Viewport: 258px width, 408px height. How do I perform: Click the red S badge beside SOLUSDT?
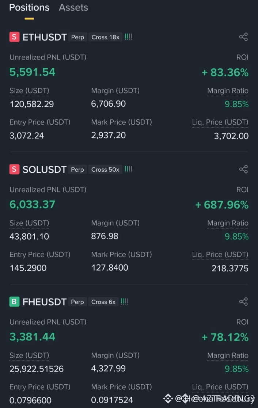pos(14,169)
